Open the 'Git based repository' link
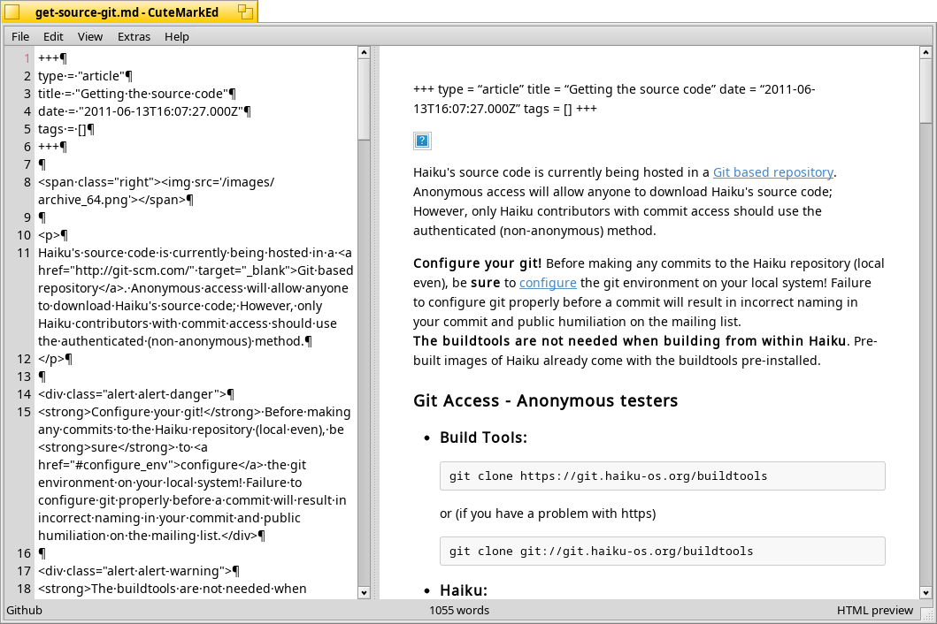This screenshot has width=937, height=624. pyautogui.click(x=773, y=172)
